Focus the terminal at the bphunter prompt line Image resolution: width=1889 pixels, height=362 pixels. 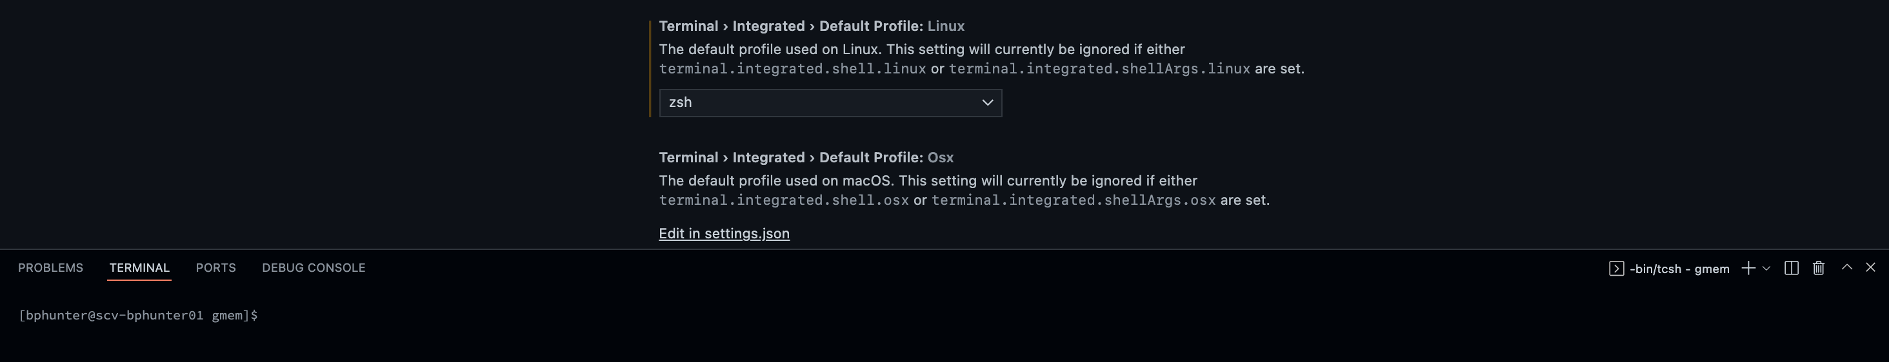click(x=138, y=316)
